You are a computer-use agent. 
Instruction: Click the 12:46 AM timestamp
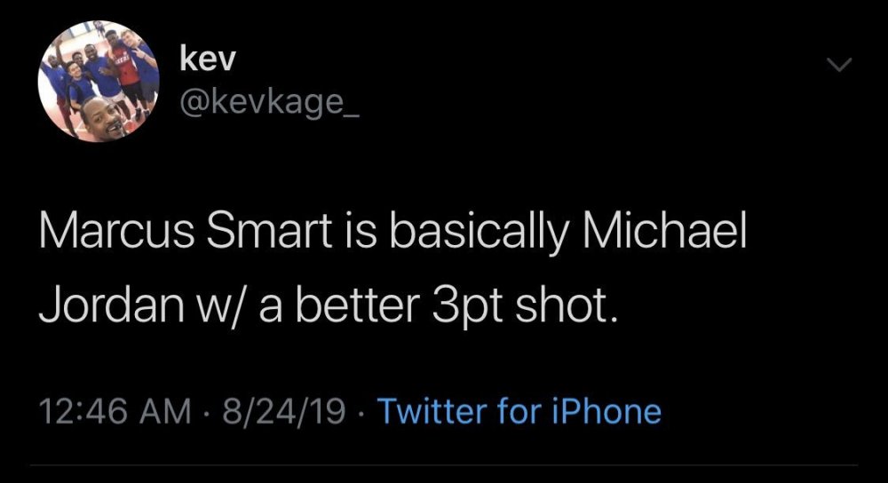[x=115, y=412]
